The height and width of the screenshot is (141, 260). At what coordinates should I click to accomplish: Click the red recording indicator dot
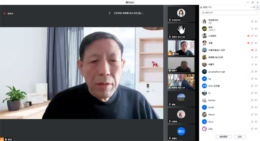click(4, 13)
